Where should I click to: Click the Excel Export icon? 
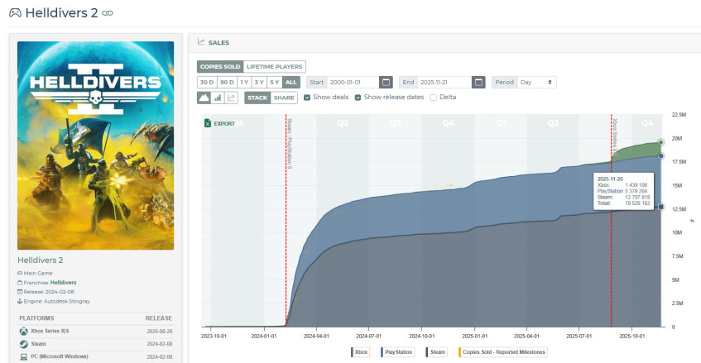208,123
